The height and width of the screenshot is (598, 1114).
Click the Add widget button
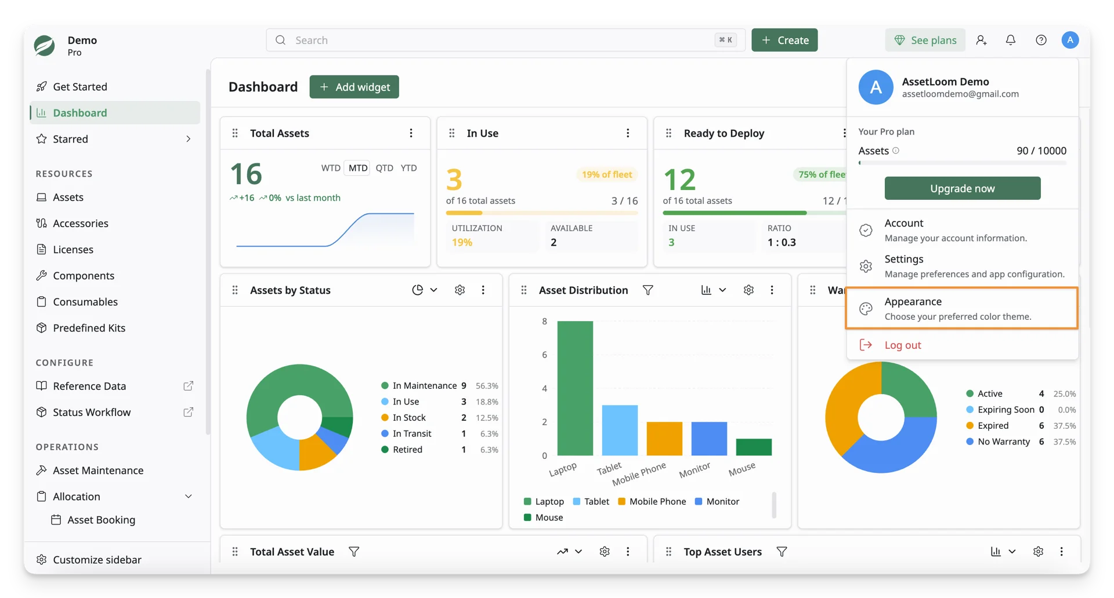click(354, 87)
